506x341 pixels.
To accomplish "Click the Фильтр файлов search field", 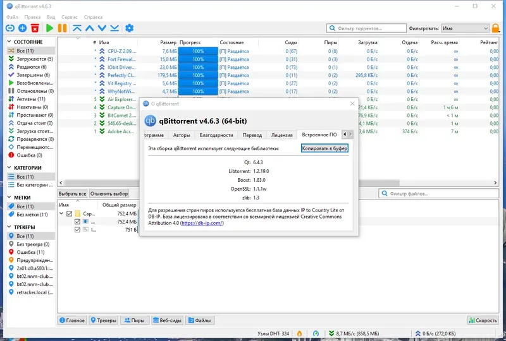I will [439, 193].
